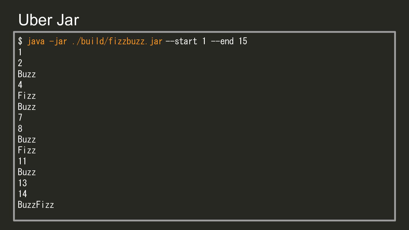Click the output line showing "7"
Screen dimensions: 409x230
click(20, 118)
